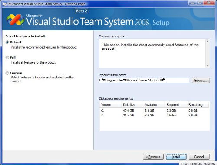This screenshot has width=217, height=165.
Task: Click 'Installs all features for the product' text
Action: click(33, 62)
